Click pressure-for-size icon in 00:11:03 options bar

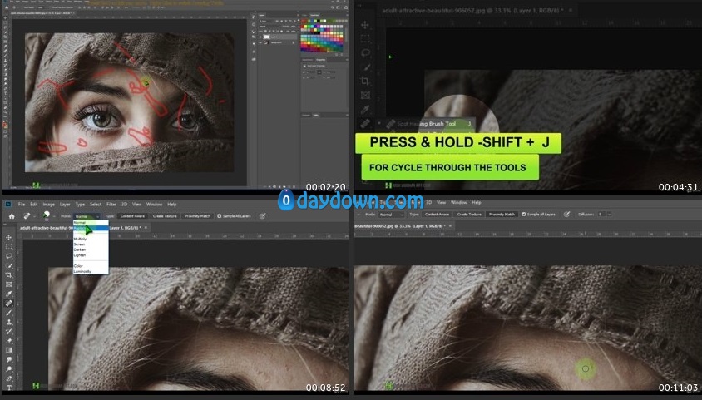coord(566,215)
